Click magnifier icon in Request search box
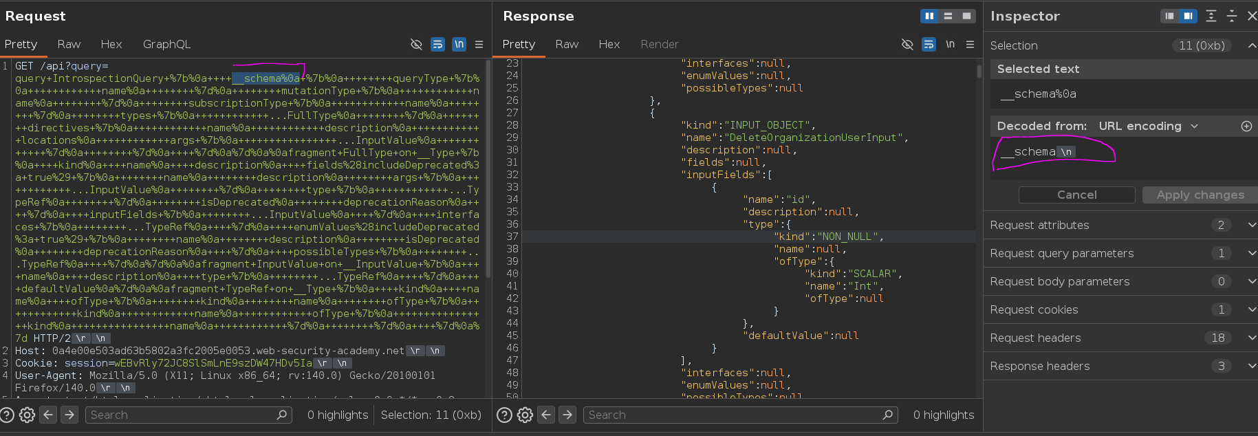Screen dimensions: 1258x436 click(281, 415)
